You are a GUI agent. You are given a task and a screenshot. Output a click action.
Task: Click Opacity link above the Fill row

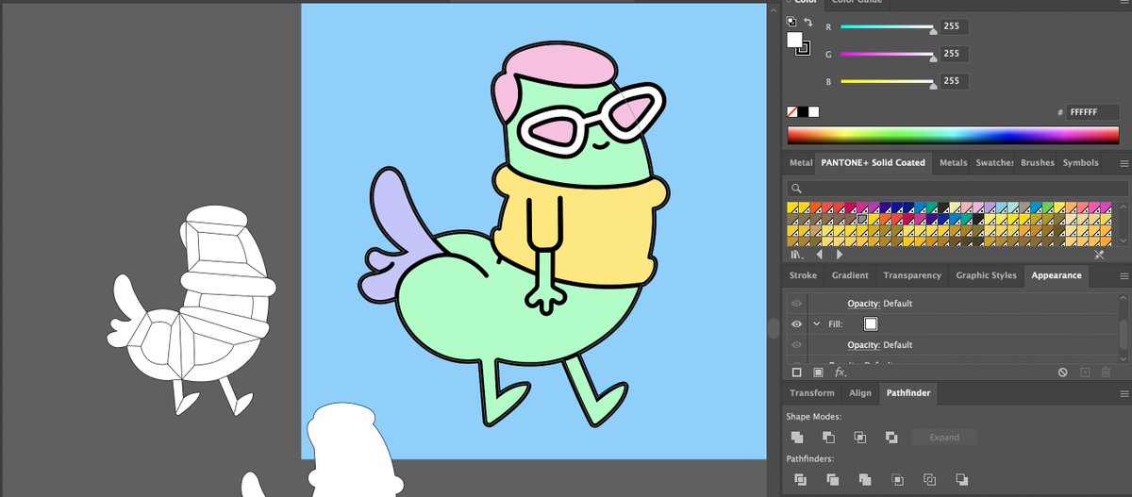coord(864,304)
